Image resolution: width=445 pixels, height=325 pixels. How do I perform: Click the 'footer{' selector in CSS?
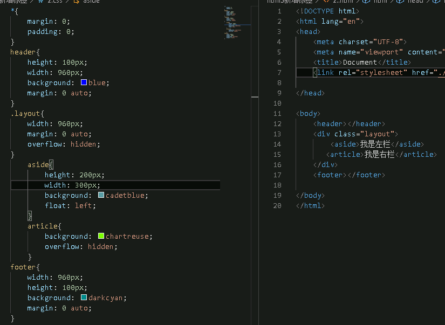[x=25, y=267]
